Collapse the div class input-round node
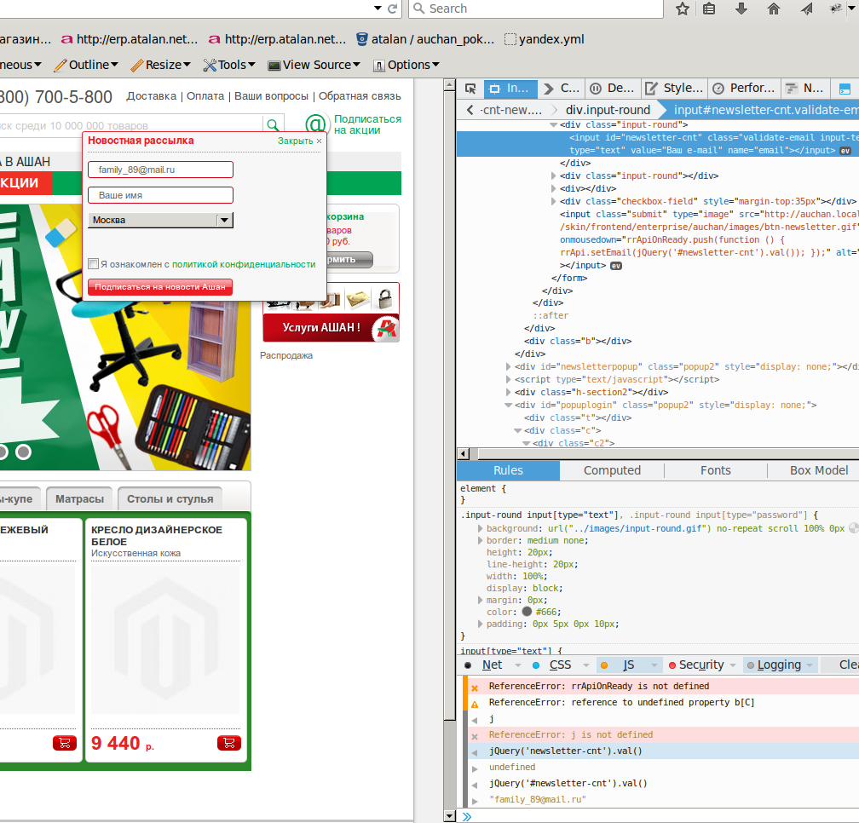859x823 pixels. 553,125
